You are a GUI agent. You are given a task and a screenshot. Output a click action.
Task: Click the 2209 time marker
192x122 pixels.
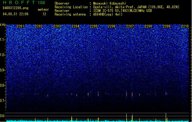[167, 26]
